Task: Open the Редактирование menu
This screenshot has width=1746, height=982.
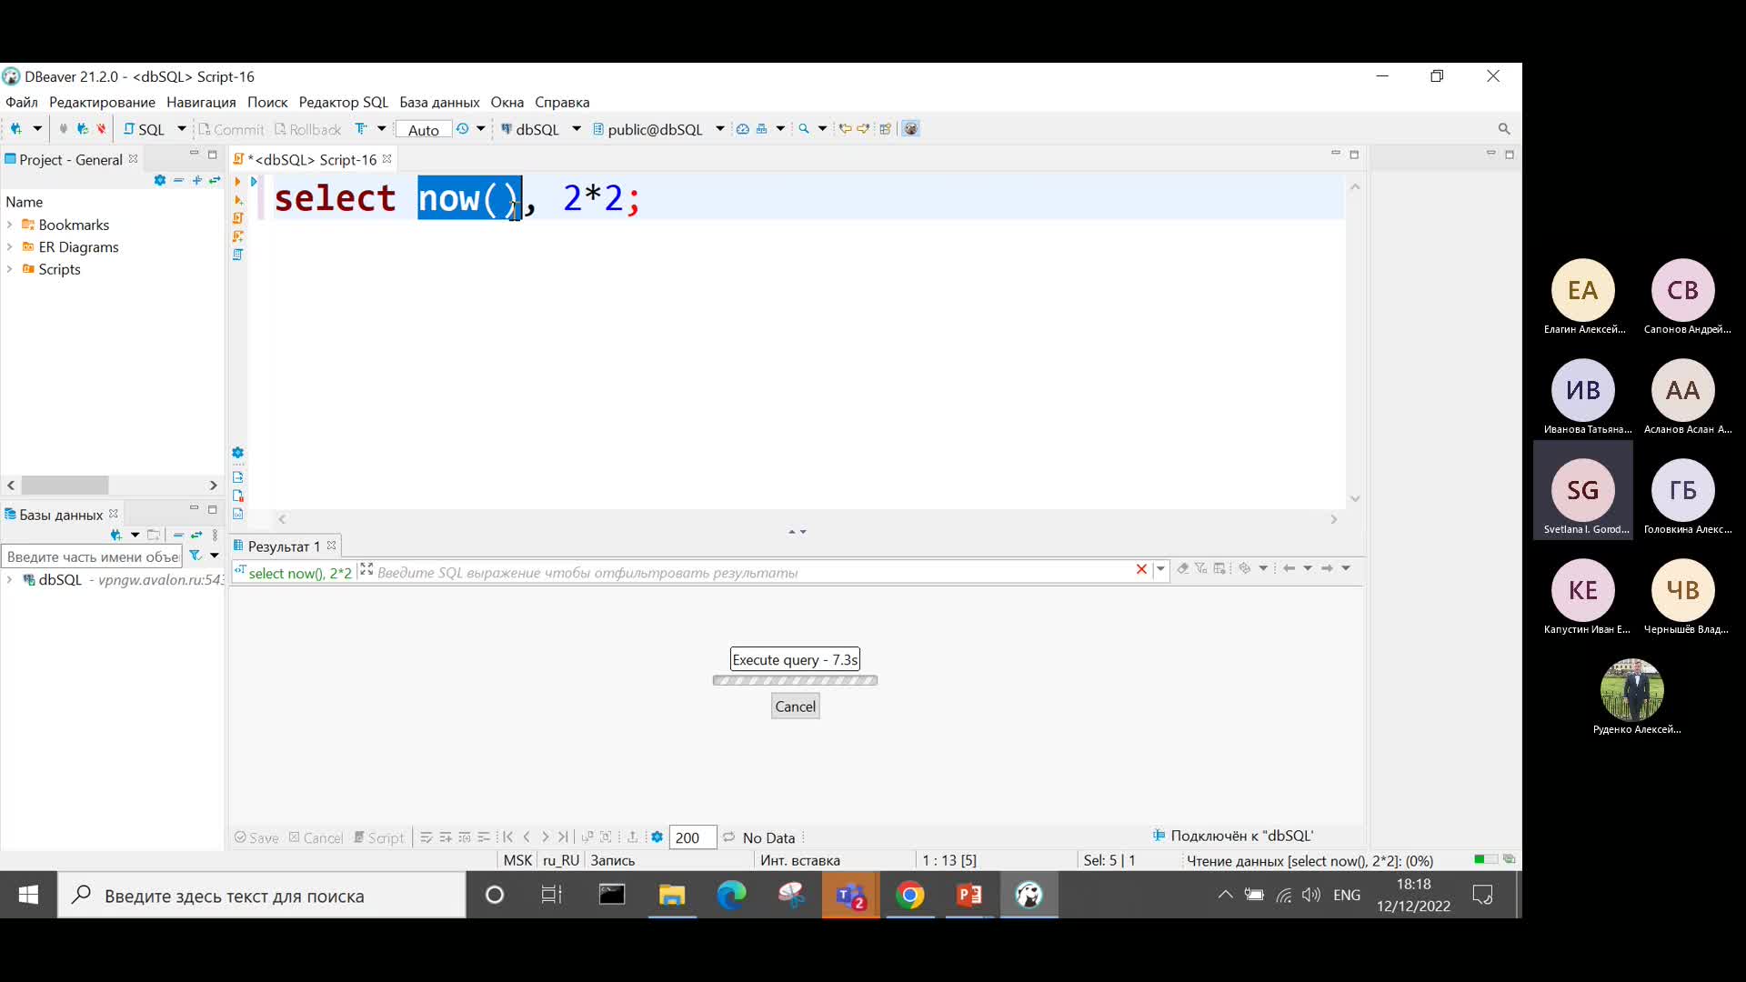Action: 102,102
